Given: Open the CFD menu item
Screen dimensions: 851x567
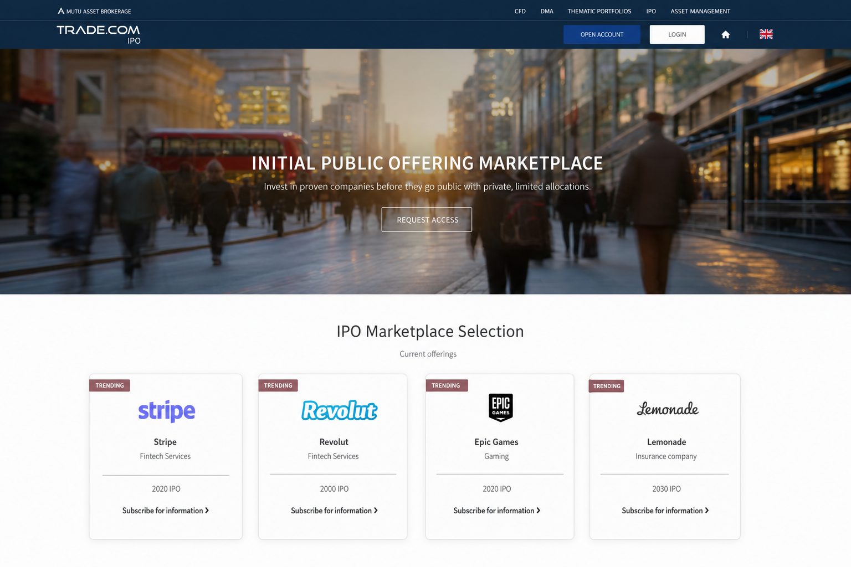Looking at the screenshot, I should pyautogui.click(x=520, y=11).
